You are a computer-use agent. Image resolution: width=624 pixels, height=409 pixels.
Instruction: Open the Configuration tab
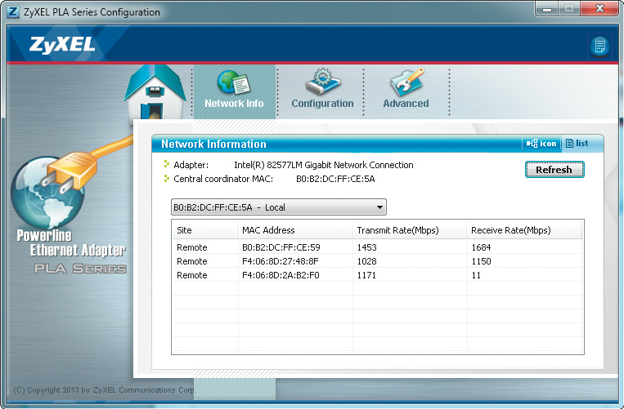coord(322,89)
